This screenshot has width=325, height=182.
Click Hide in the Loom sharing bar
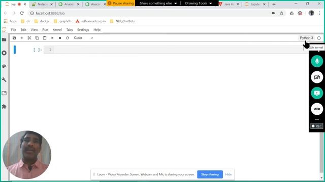229,174
